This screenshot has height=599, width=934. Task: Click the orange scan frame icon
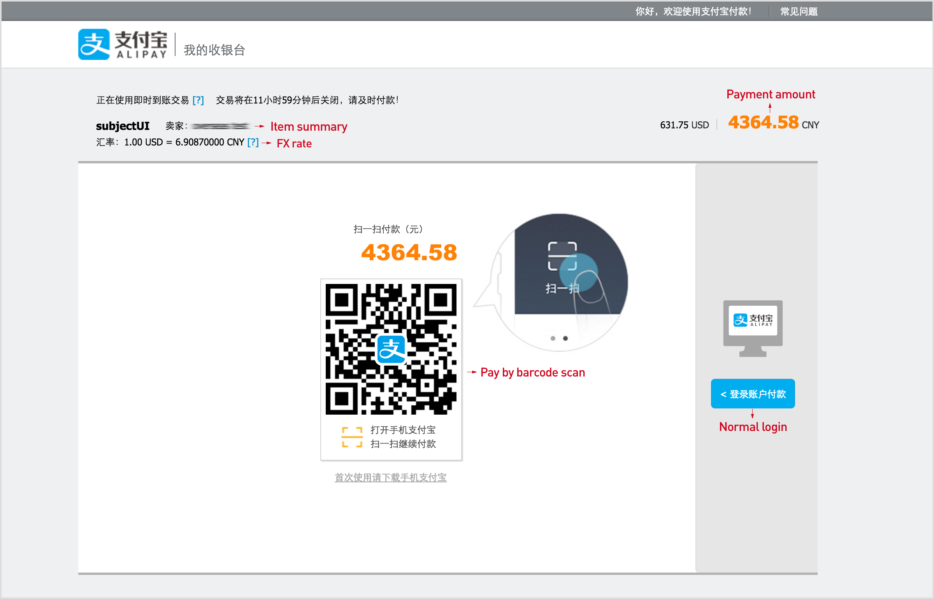tap(352, 437)
